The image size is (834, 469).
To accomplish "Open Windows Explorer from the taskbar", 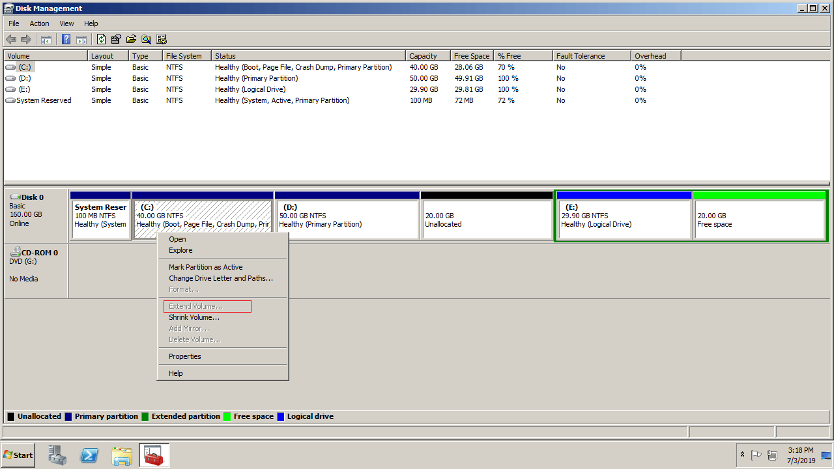I will coord(122,455).
